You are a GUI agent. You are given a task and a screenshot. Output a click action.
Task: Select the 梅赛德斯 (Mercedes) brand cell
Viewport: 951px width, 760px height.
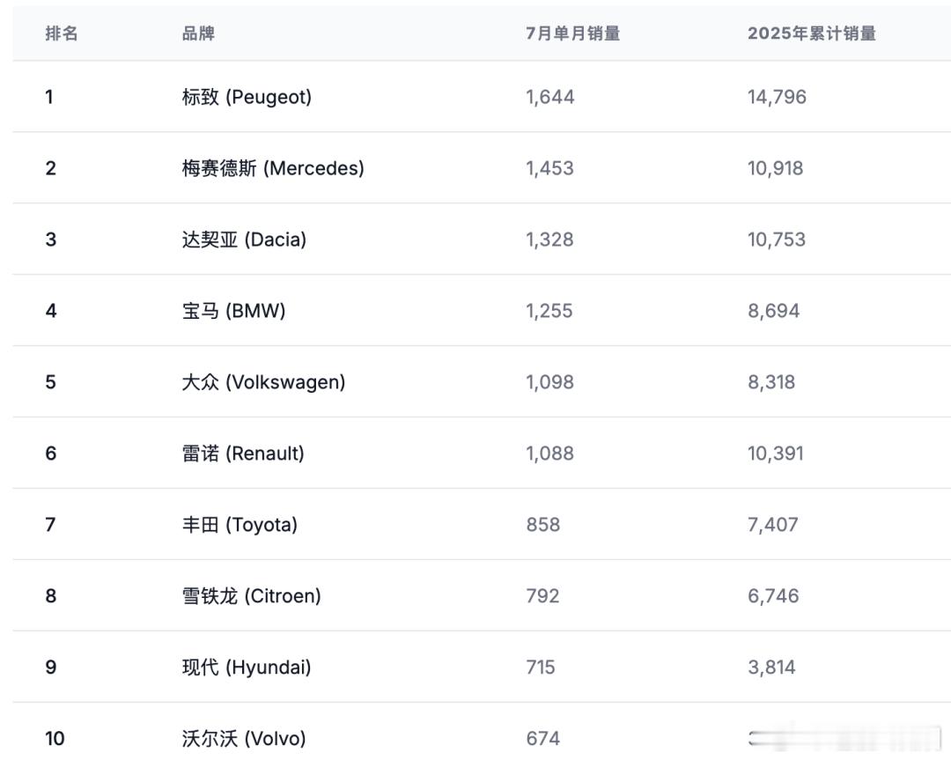273,168
